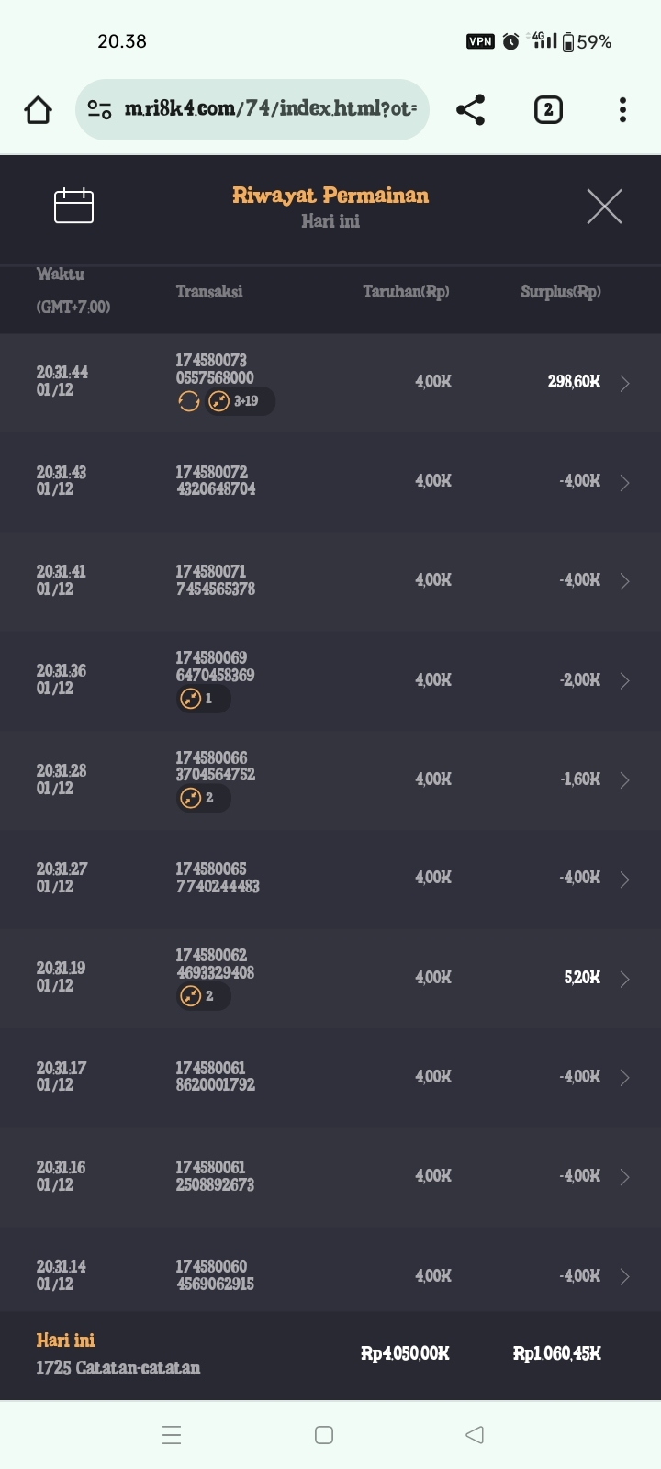Screen dimensions: 661x1469
Task: Tap the respin circular arrows icon
Action: 188,401
